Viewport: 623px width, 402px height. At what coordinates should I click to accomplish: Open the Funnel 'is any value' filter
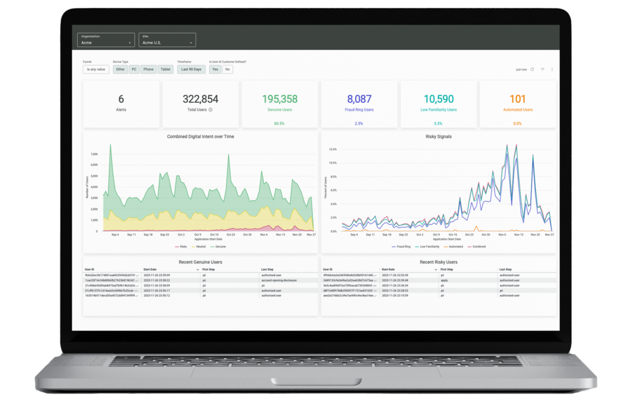click(x=96, y=69)
